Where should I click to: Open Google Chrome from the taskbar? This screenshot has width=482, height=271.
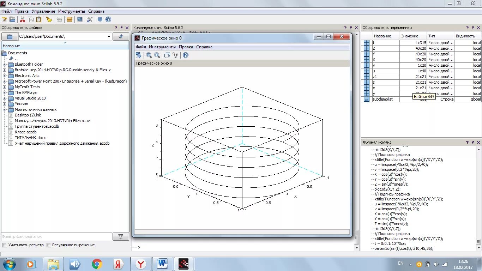pyautogui.click(x=97, y=264)
